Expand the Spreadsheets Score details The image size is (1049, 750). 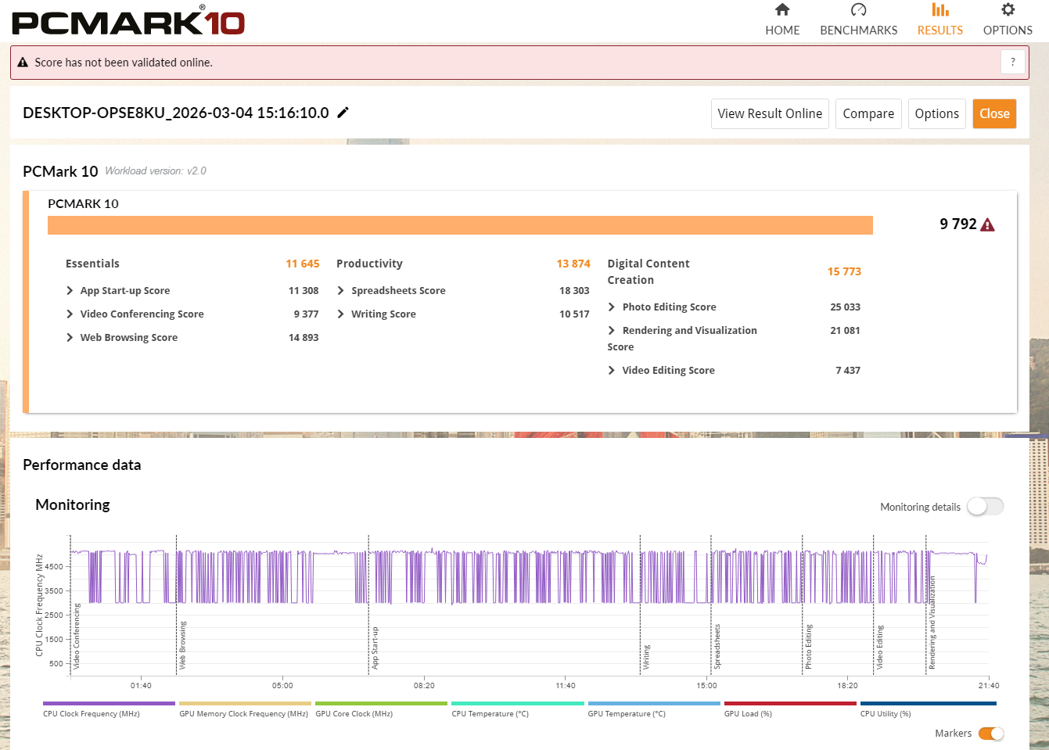(x=341, y=291)
